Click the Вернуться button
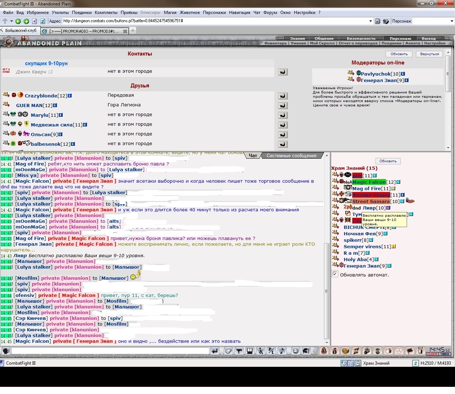This screenshot has width=455, height=394. tap(430, 54)
